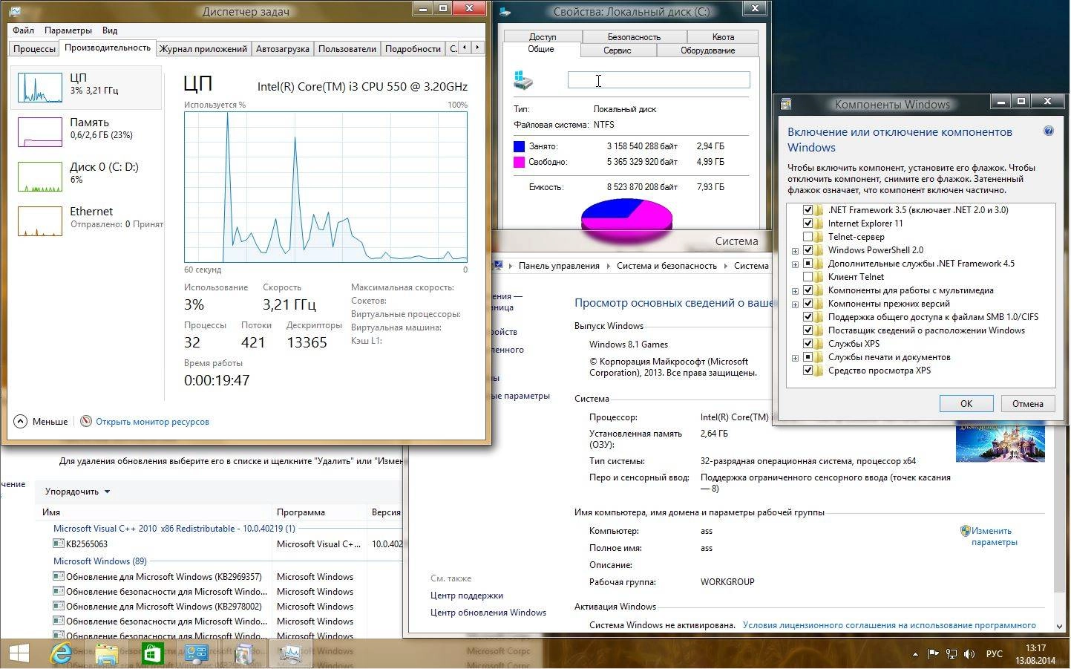
Task: Switch to the Процессы tab
Action: tap(34, 48)
